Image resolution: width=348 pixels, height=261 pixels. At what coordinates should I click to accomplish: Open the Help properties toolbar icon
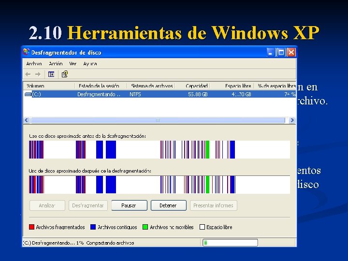click(x=65, y=74)
